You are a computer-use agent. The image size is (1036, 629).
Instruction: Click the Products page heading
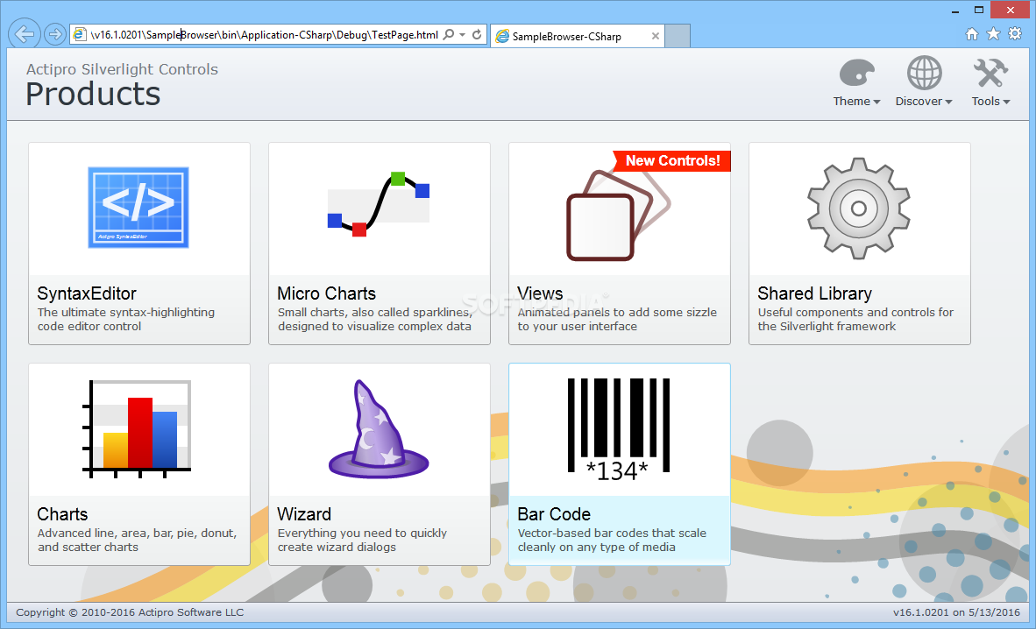(93, 94)
